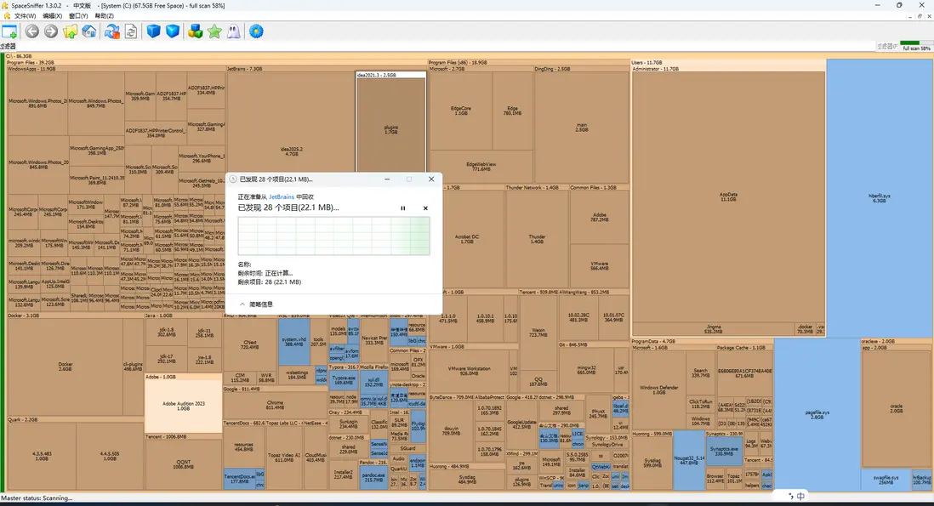Viewport: 934px width, 506px height.
Task: Select the pagefile.sys 2.8GB block
Action: click(817, 414)
